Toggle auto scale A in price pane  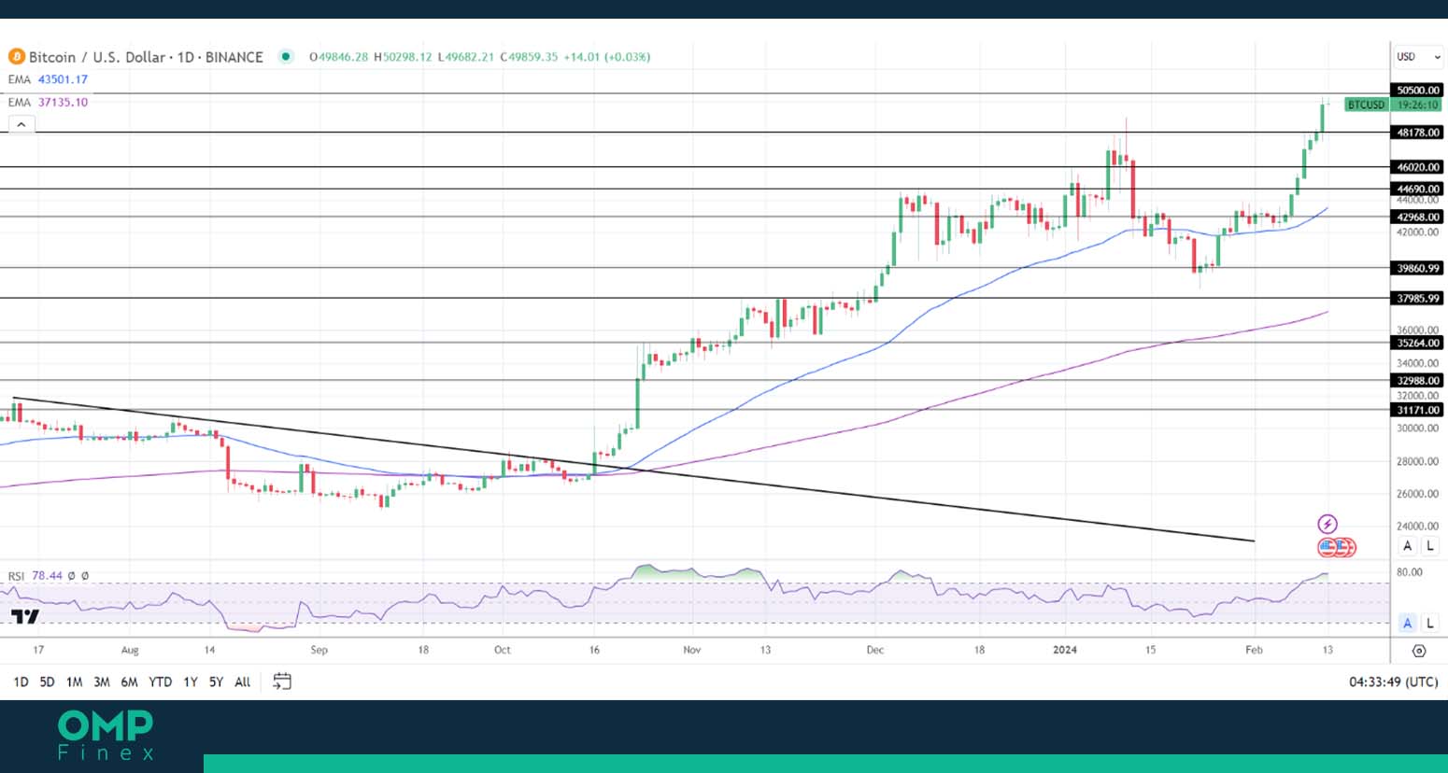1407,546
